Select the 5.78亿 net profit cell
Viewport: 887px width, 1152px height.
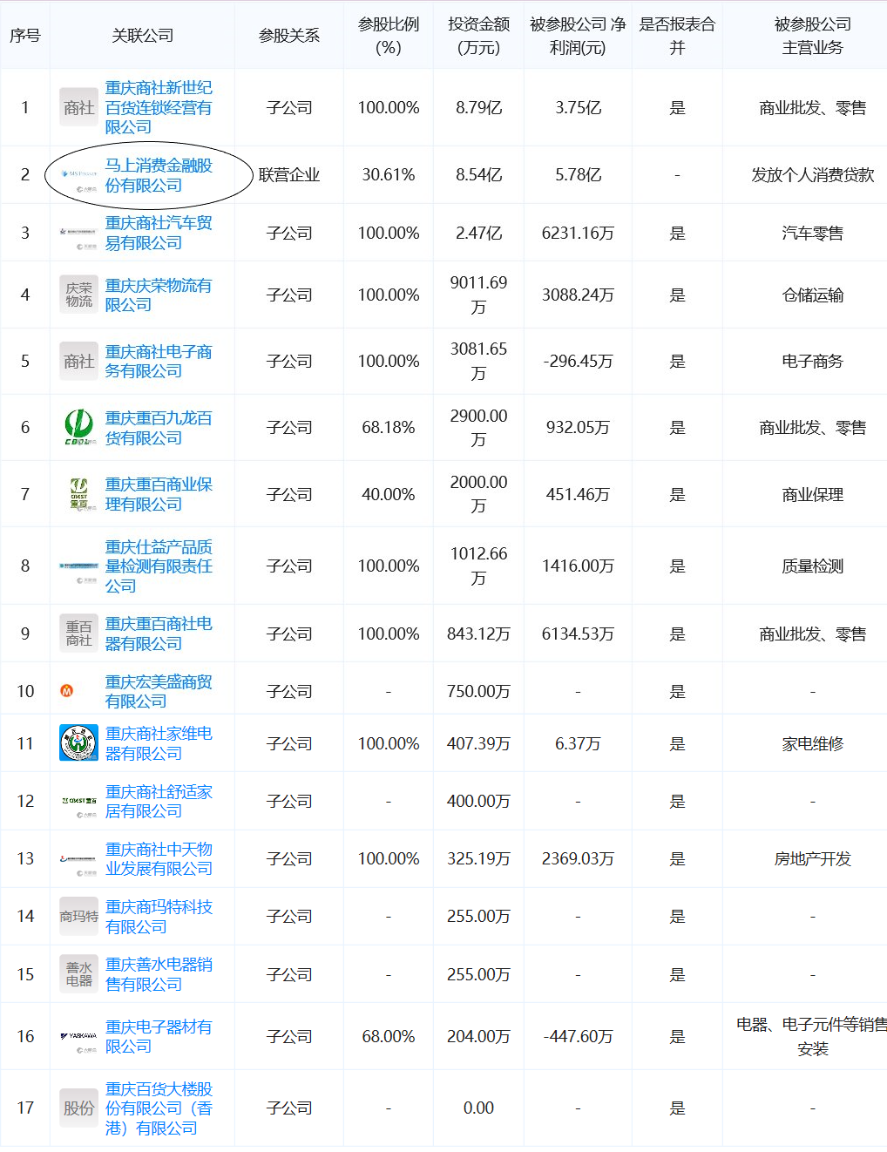(x=578, y=175)
